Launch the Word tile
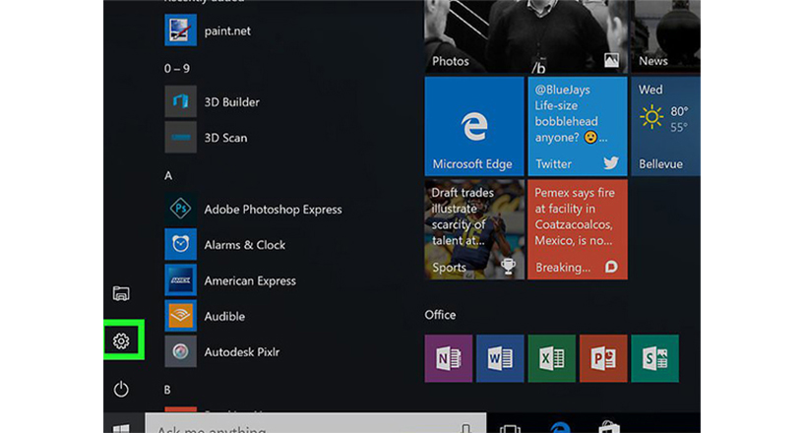 pos(500,358)
